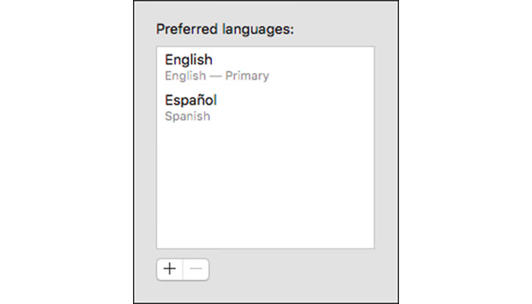Select the Español language row
Viewport: 532px width, 304px height.
[265, 108]
